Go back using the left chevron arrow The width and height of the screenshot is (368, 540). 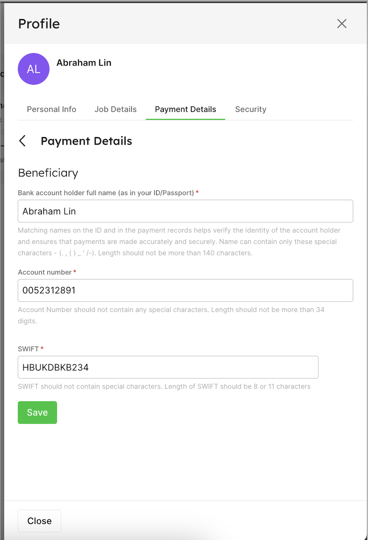tap(23, 141)
